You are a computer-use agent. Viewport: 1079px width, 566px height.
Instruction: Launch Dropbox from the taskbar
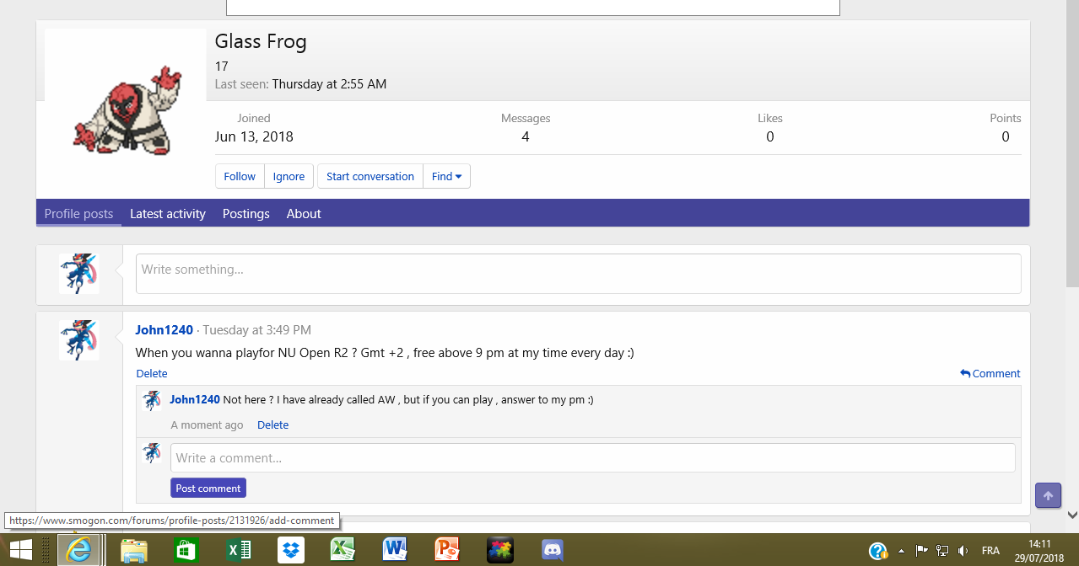291,550
